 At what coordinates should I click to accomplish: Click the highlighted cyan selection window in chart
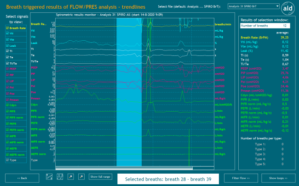(129, 92)
